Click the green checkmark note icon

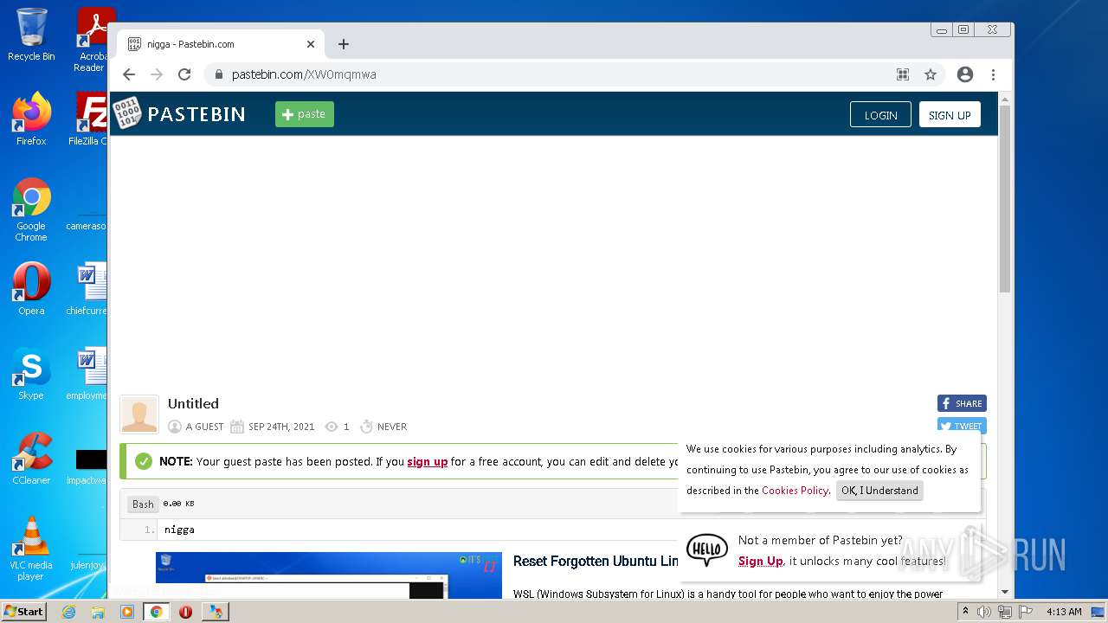click(x=144, y=461)
